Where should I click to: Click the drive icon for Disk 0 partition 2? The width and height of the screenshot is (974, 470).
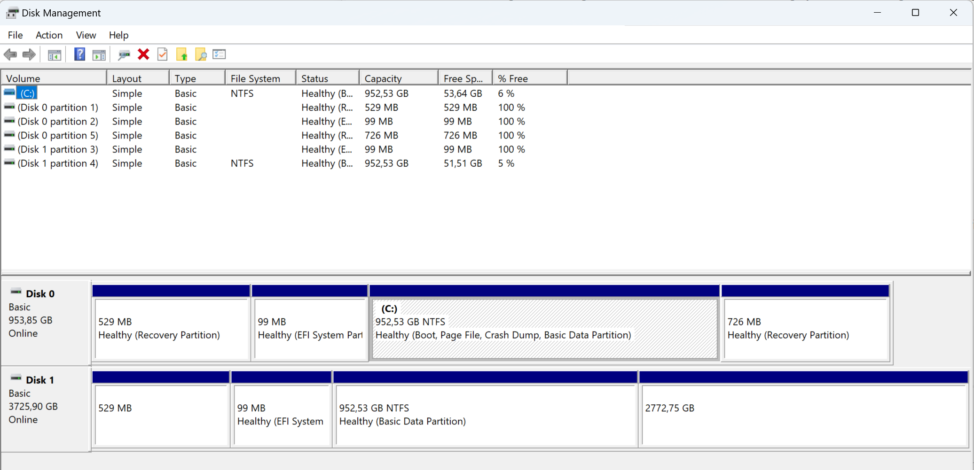pyautogui.click(x=9, y=121)
